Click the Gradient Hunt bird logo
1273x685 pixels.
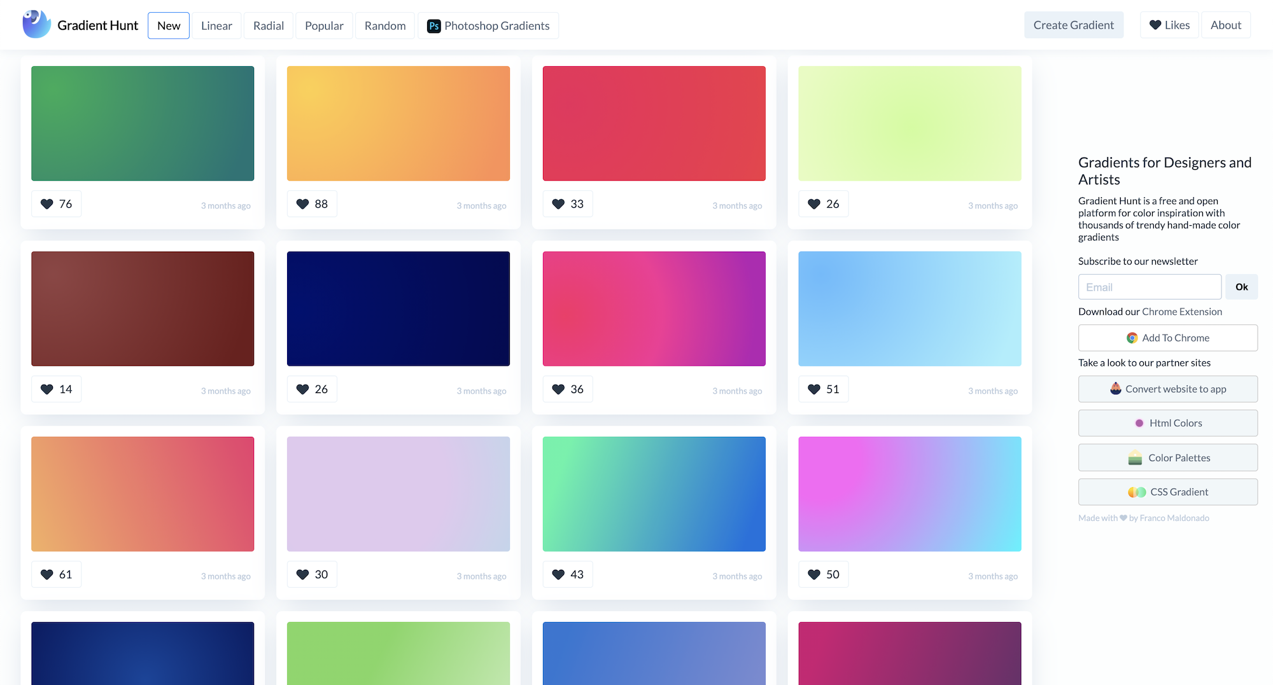36,24
